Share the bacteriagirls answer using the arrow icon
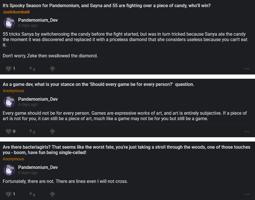Screen dimensions: 255x200 click(52, 194)
